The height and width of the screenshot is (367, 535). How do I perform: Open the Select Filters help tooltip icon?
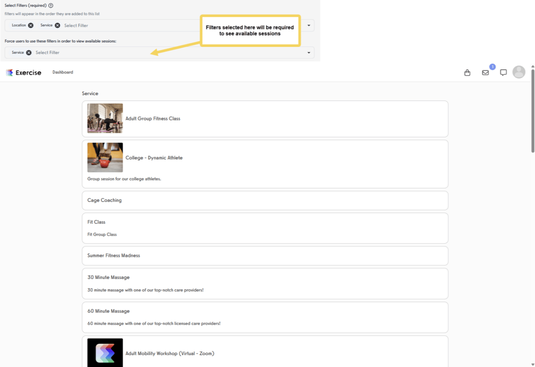click(51, 5)
